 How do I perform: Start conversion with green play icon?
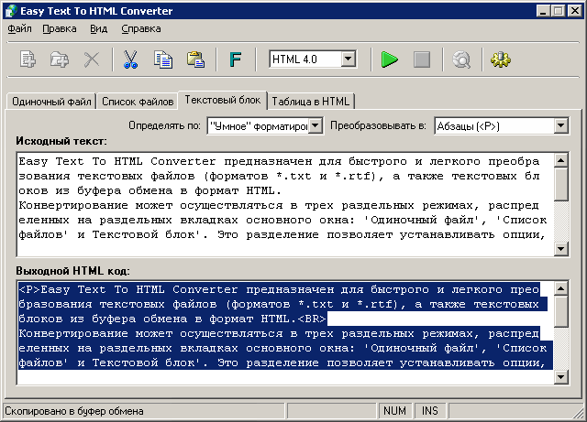(x=389, y=60)
